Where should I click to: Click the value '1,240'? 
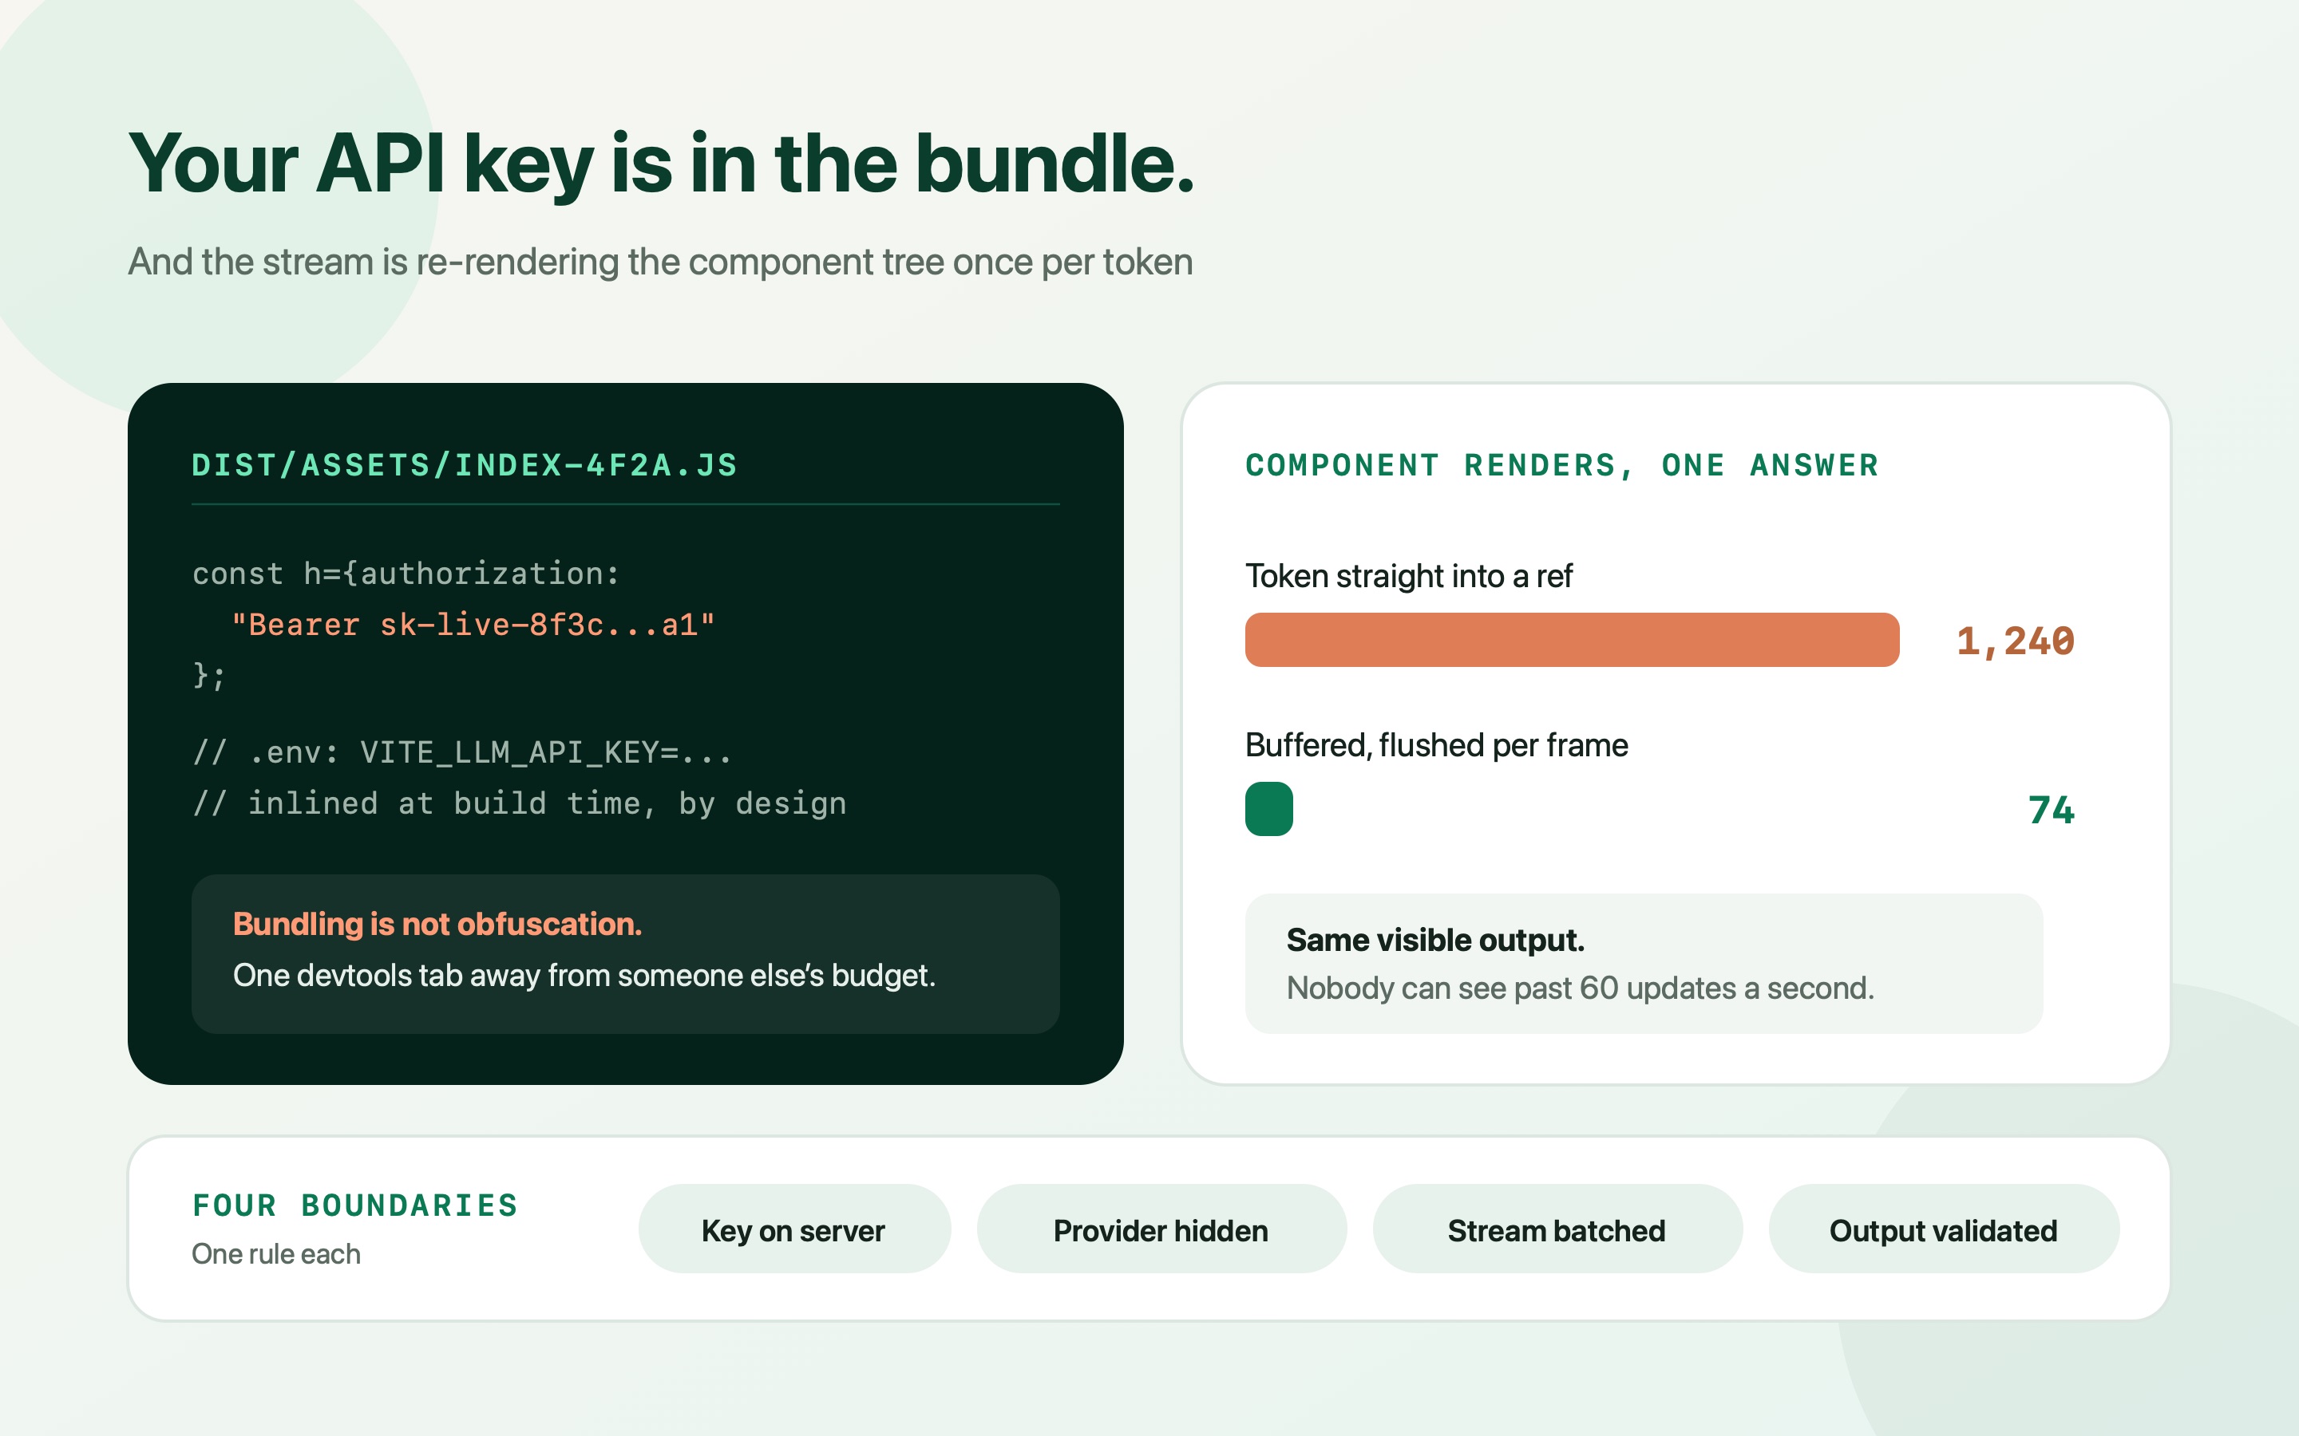pyautogui.click(x=2015, y=641)
